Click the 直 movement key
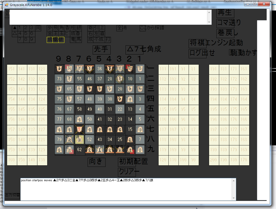Image resolution: width=276 pixels, height=209 pixels. click(102, 34)
